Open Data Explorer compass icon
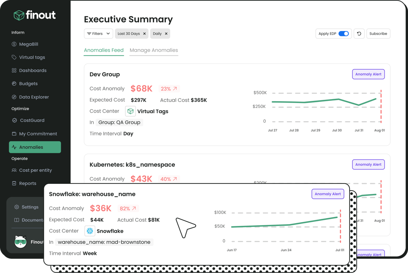 tap(14, 97)
